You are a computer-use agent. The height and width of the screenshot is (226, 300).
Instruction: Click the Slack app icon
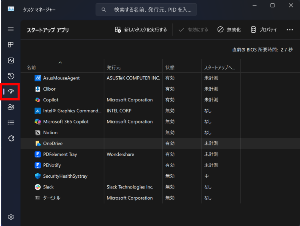click(x=38, y=187)
